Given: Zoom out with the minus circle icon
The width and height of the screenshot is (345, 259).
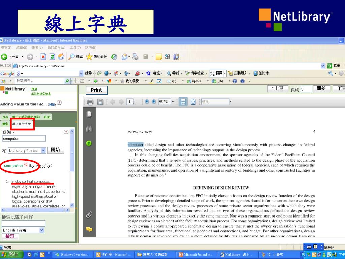Looking at the screenshot, I should coord(147,102).
